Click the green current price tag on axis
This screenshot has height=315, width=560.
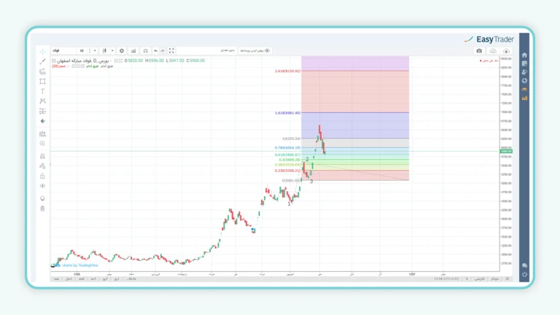[506, 152]
